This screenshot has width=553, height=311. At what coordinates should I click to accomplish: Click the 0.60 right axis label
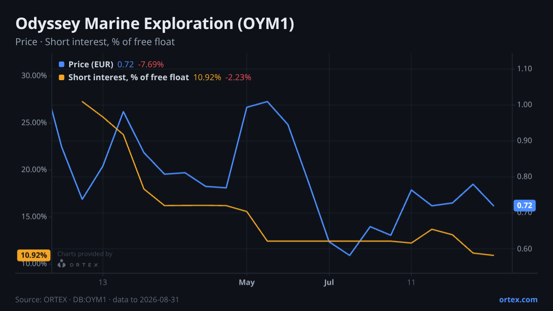[525, 249]
